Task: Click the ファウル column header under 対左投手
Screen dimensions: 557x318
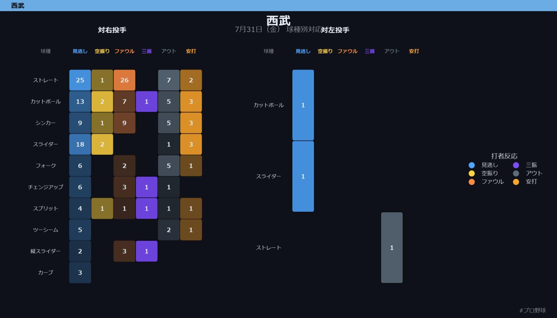Action: click(x=348, y=51)
